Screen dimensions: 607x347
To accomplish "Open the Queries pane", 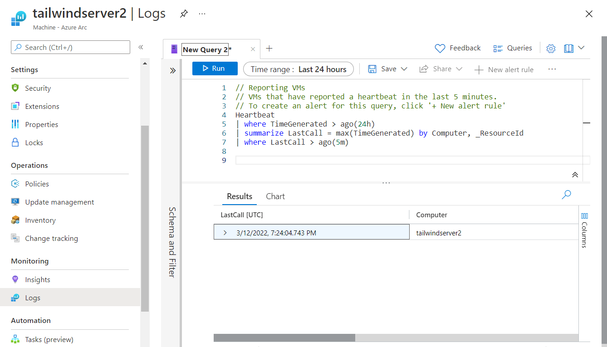I will tap(513, 48).
